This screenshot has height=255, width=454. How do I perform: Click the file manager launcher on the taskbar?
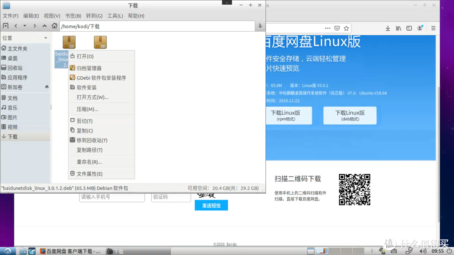click(x=23, y=251)
